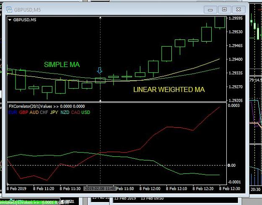Click the CAD currency legend label
This screenshot has width=262, height=205.
pos(75,112)
